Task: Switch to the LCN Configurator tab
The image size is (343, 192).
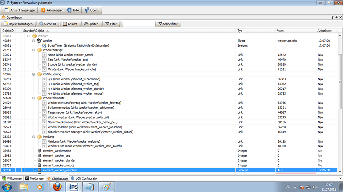Action: point(84,178)
